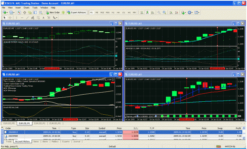
Task: Open the Mailbox terminal tab
Action: click(55, 142)
